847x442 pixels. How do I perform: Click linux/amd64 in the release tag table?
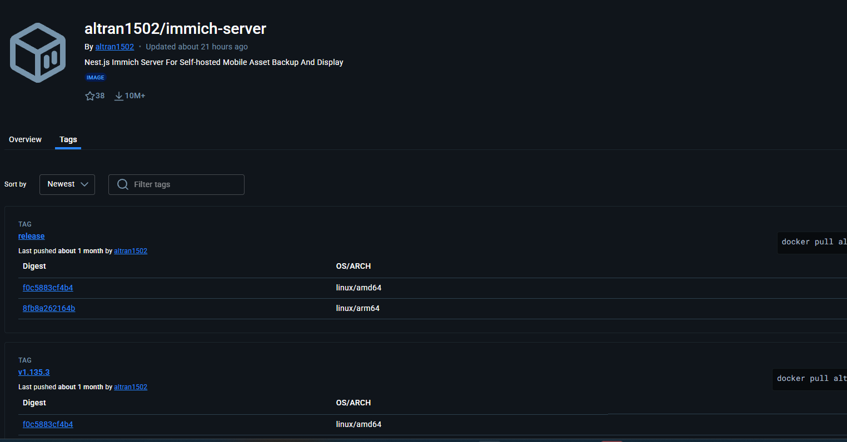pos(358,288)
